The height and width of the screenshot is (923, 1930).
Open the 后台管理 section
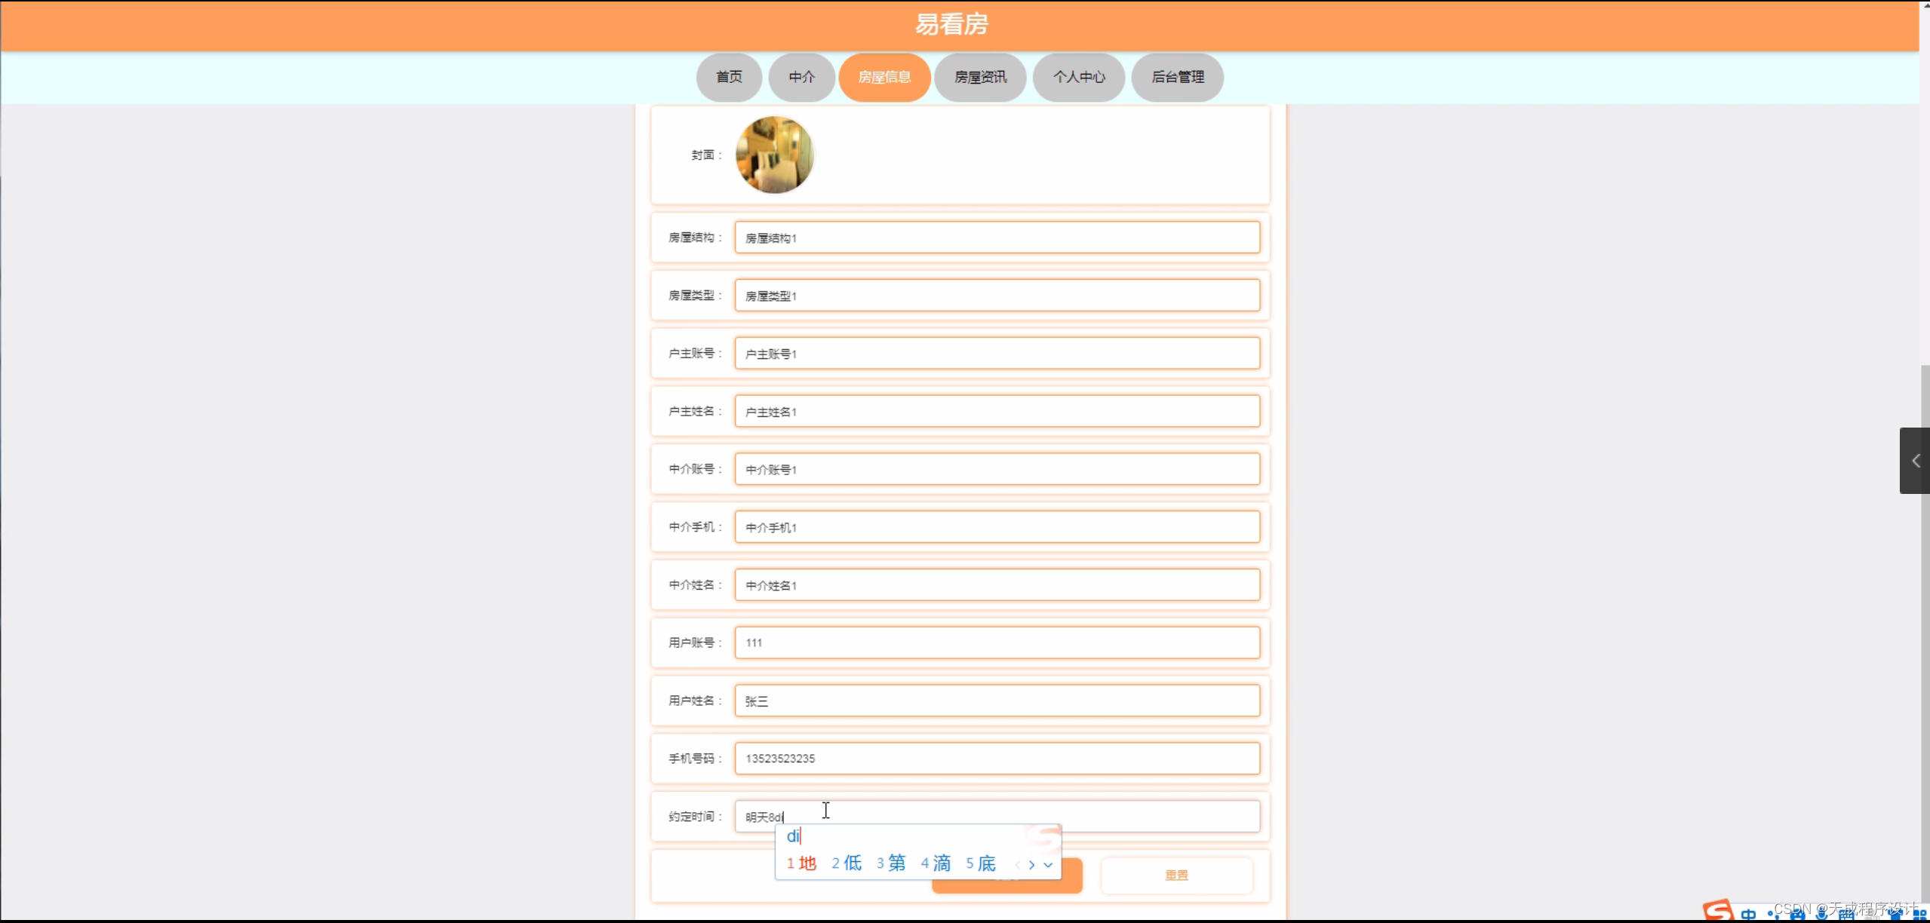[1177, 77]
